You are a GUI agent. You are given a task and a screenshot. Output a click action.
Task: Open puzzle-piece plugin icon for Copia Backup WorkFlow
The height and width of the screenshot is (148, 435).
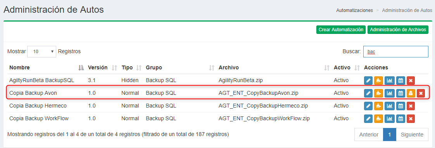379,119
